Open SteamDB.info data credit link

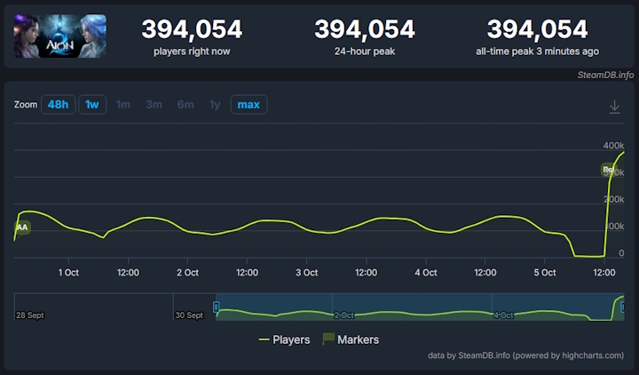point(525,355)
